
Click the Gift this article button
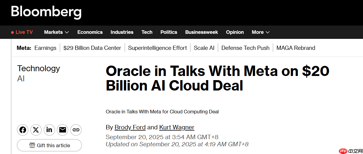click(x=49, y=145)
